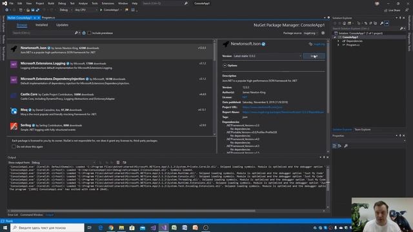Click the Properties panel alphabetical sort icon
The width and height of the screenshot is (413, 232).
coord(339,146)
